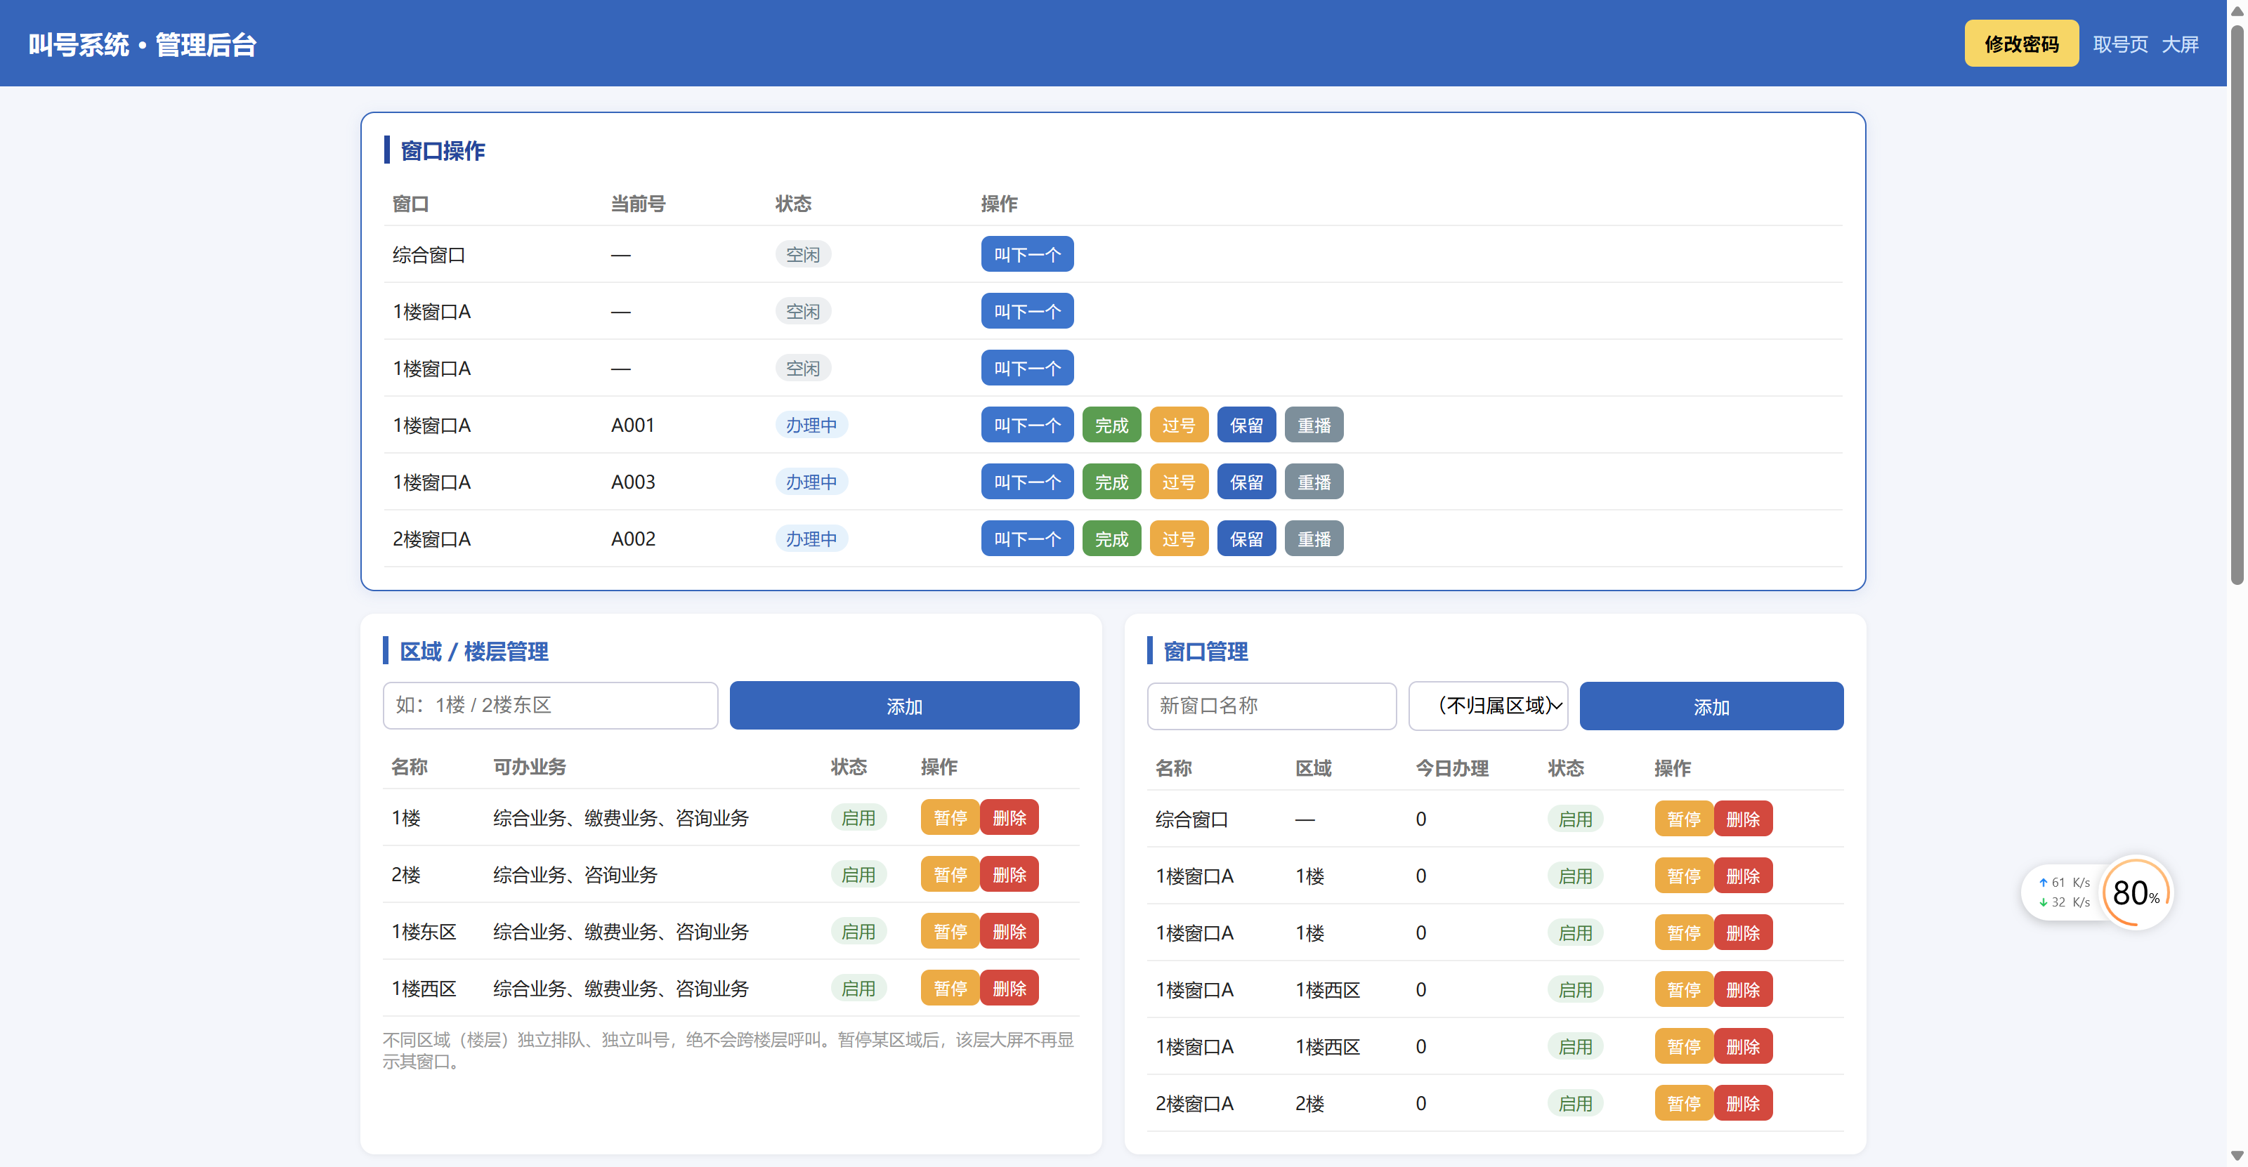Open the 大屏 display link
This screenshot has height=1167, width=2248.
coord(2179,44)
